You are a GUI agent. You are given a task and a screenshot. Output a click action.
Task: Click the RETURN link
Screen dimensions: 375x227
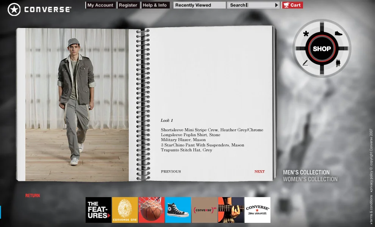pyautogui.click(x=33, y=196)
